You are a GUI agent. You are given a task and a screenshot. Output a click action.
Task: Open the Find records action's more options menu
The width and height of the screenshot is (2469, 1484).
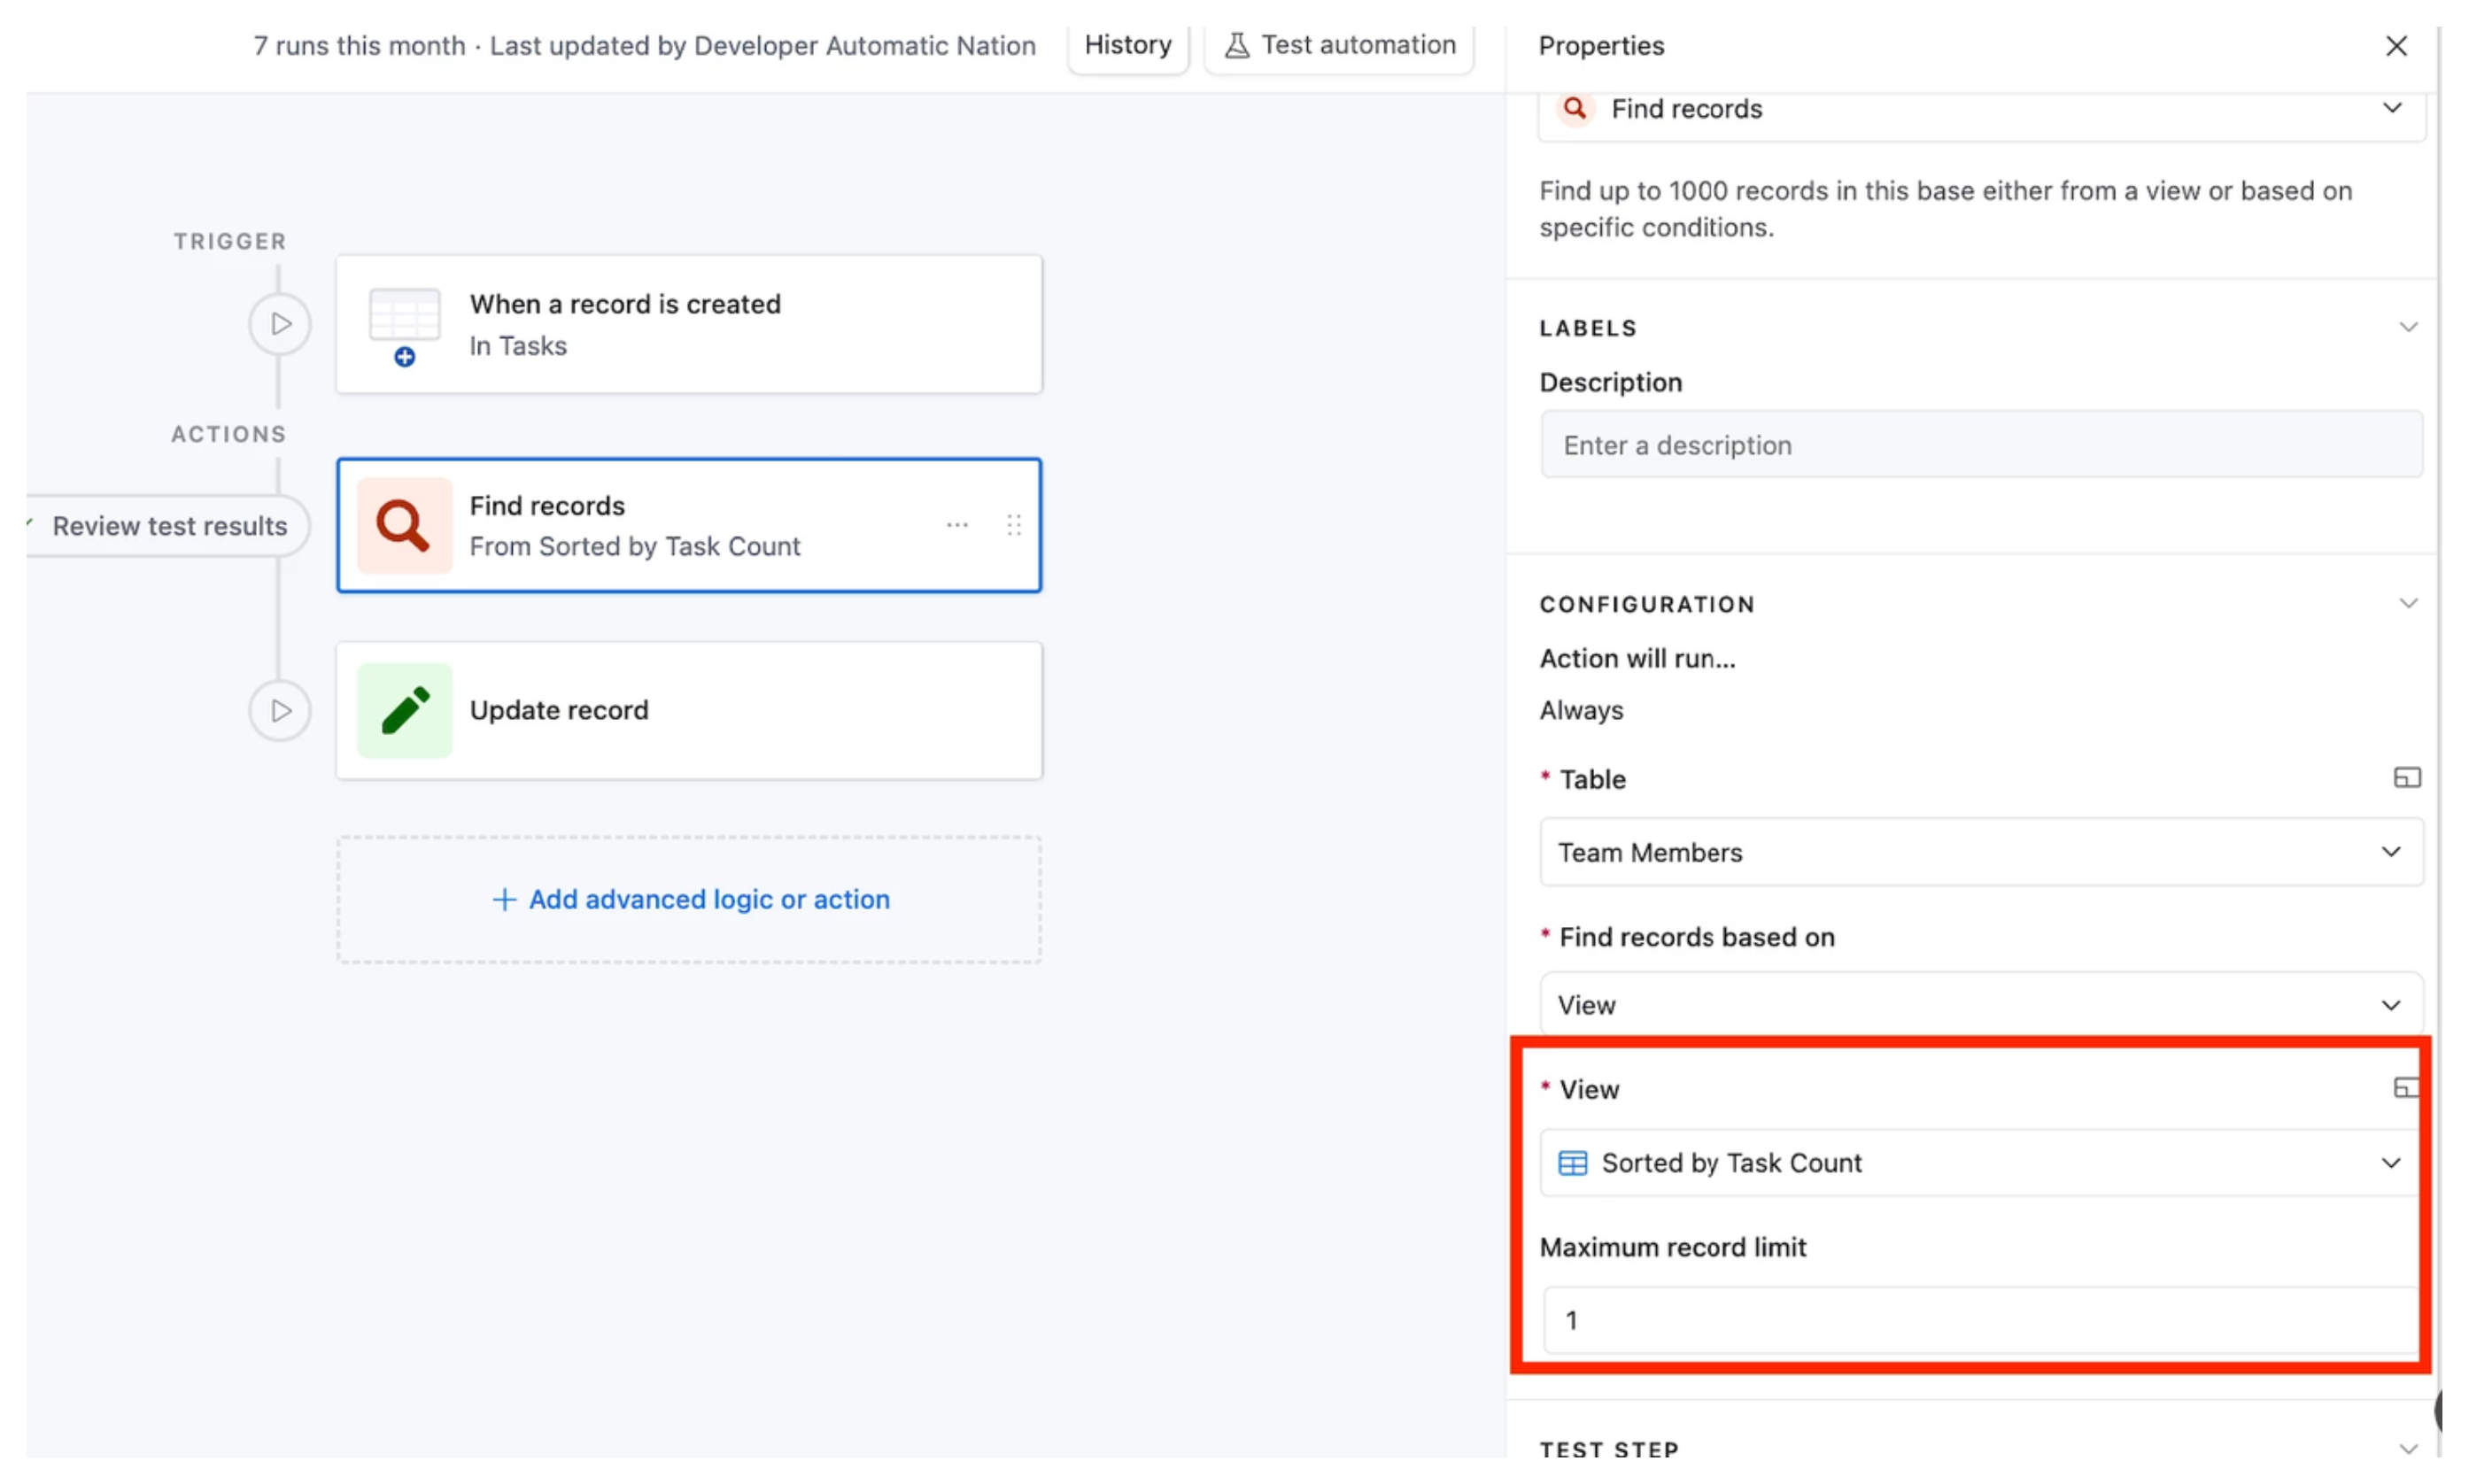(x=956, y=524)
